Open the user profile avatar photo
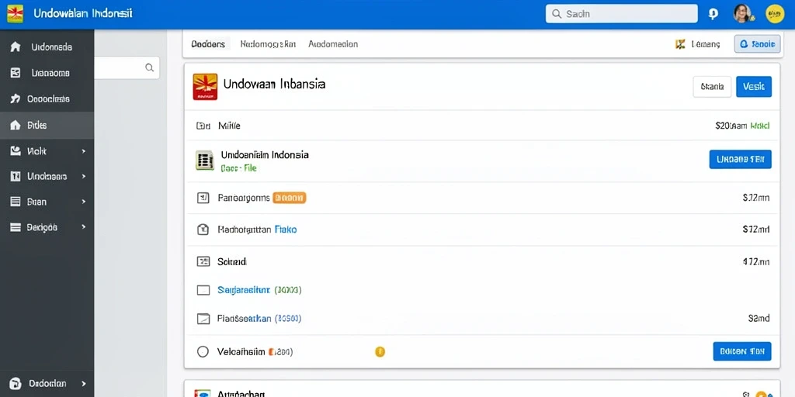Screen dimensions: 795x397 click(742, 14)
